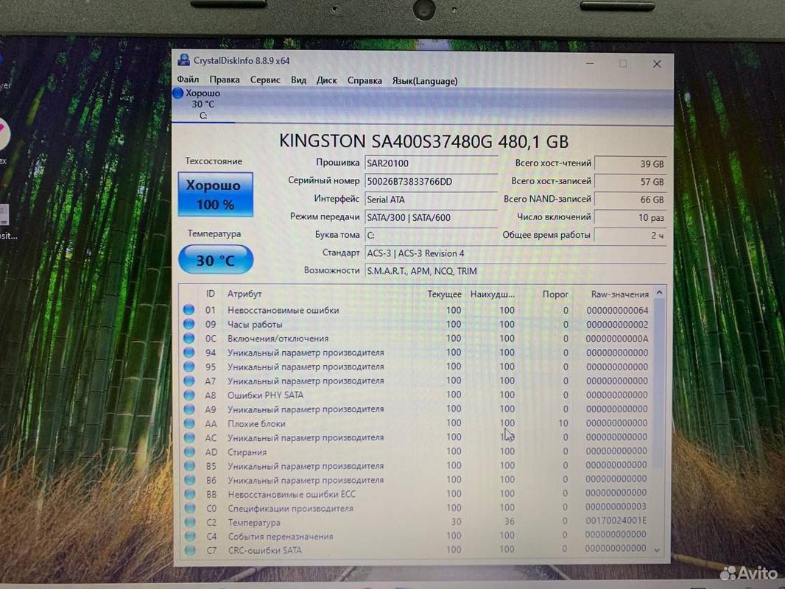Click the 30 °C temperature button
The height and width of the screenshot is (589, 785).
[215, 260]
